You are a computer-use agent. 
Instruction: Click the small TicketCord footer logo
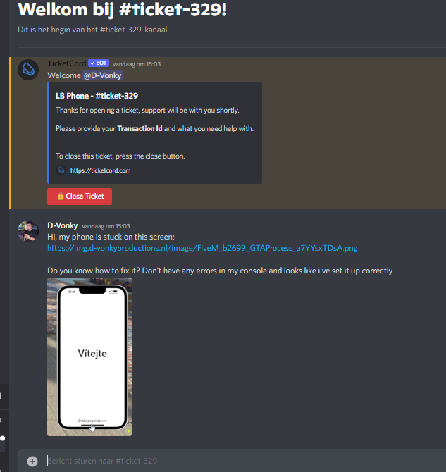point(61,170)
